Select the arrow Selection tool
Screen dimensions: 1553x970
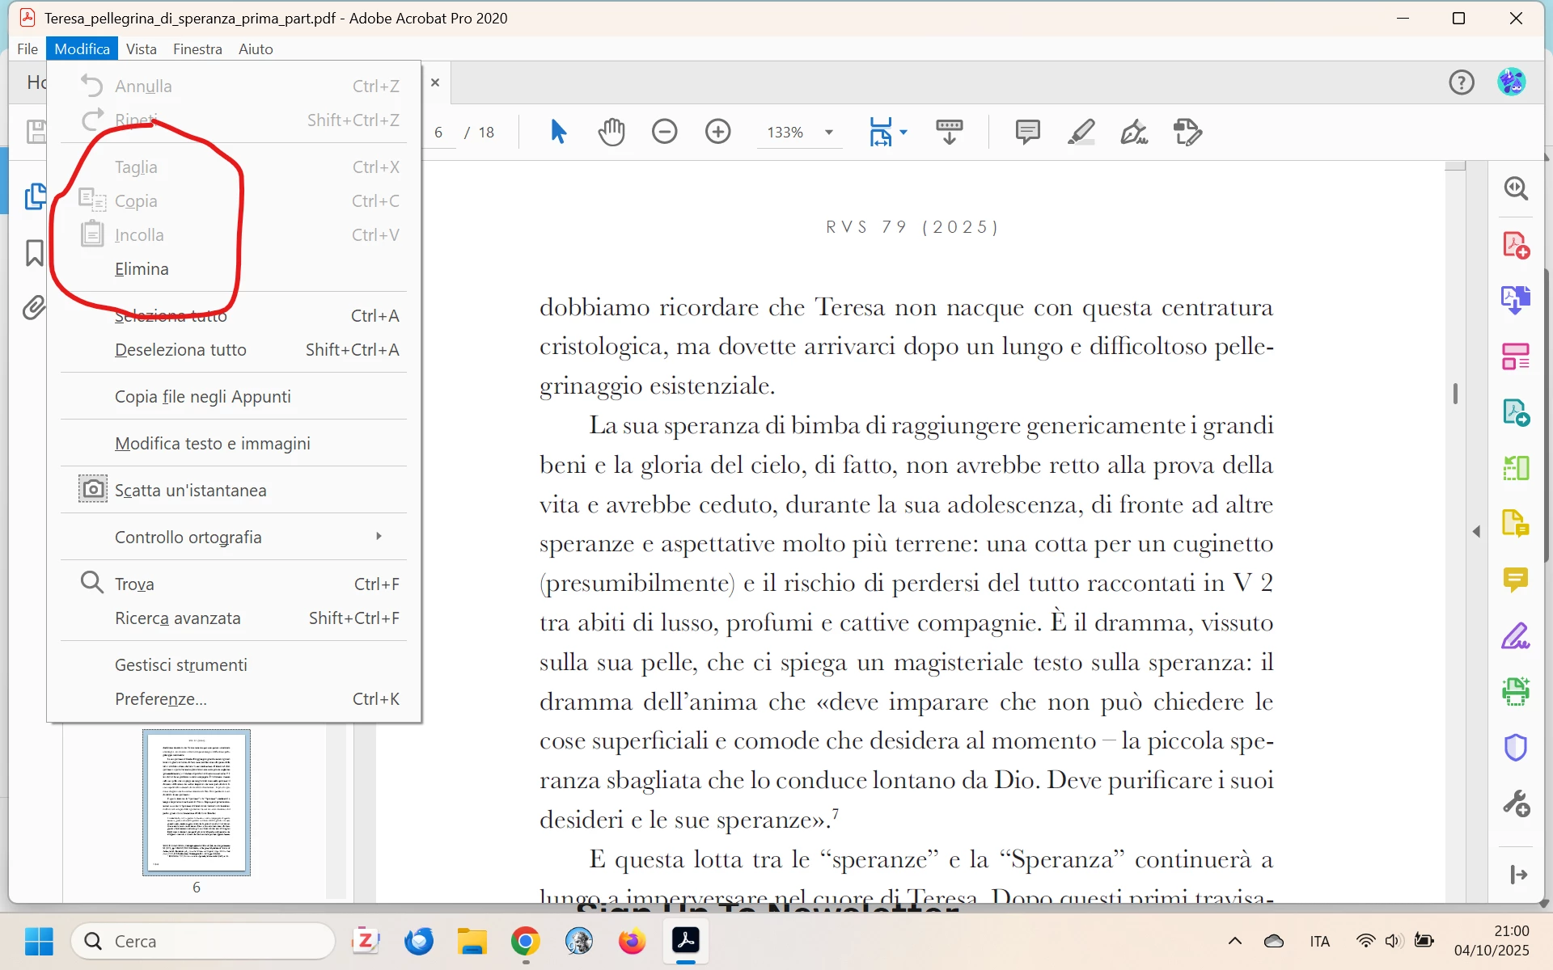558,132
